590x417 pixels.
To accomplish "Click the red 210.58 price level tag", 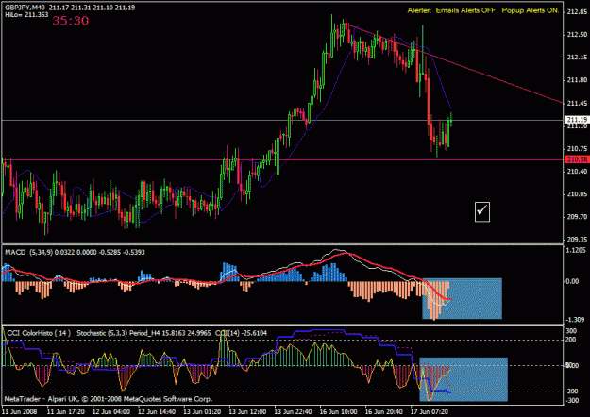I will (577, 159).
